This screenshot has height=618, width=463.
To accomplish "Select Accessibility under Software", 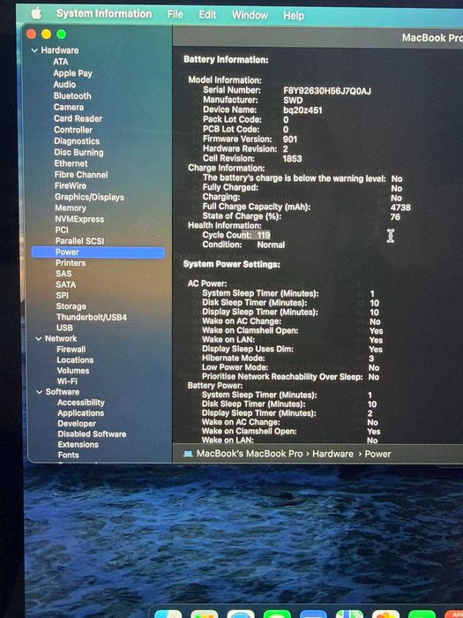I will click(x=81, y=403).
